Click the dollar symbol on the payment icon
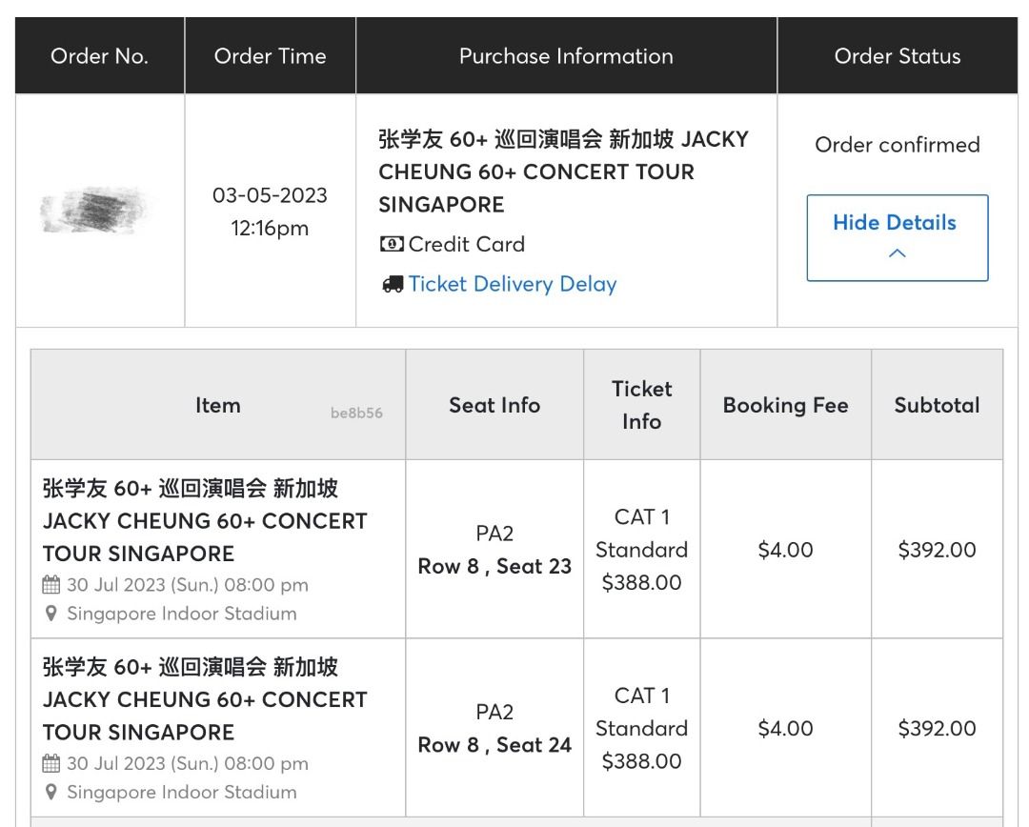This screenshot has width=1029, height=827. coord(391,244)
